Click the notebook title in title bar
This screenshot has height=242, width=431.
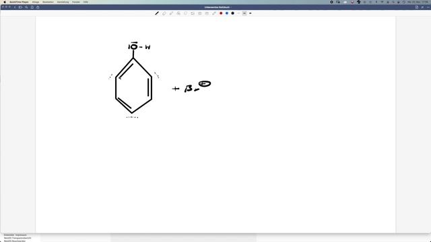[218, 7]
